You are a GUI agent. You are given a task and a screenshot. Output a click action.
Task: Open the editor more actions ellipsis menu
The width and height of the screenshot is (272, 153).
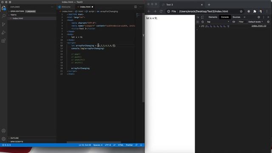pyautogui.click(x=141, y=7)
